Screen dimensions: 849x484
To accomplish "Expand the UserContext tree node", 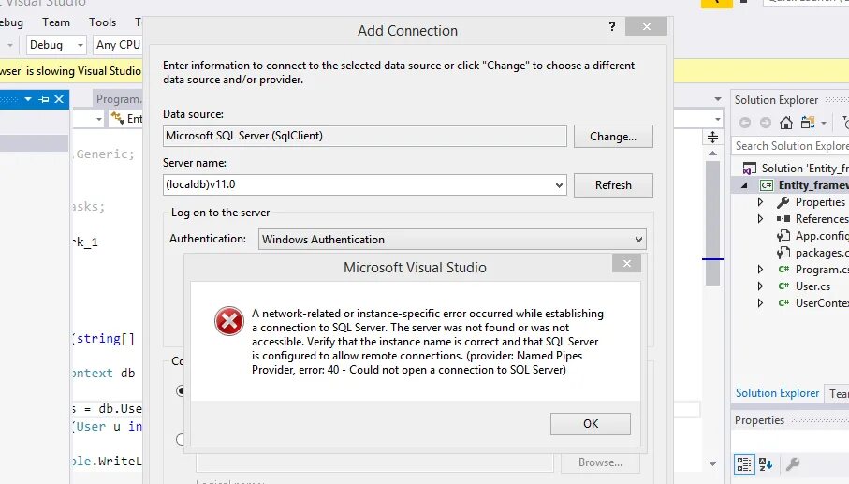I will pyautogui.click(x=760, y=303).
